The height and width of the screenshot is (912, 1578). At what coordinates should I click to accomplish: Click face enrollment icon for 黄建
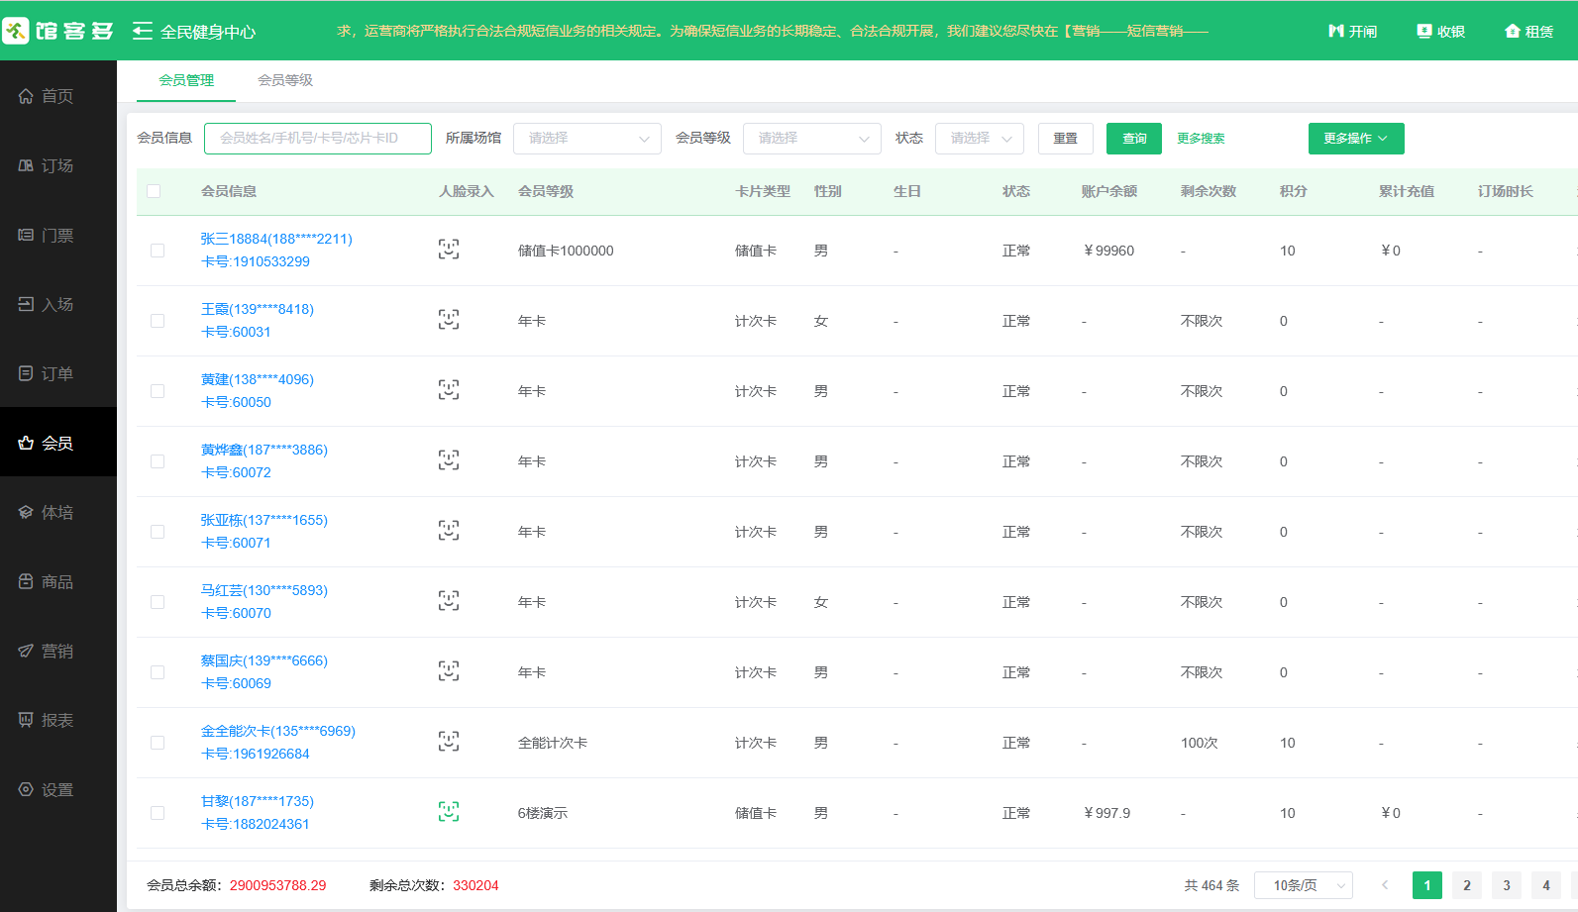[x=449, y=390]
